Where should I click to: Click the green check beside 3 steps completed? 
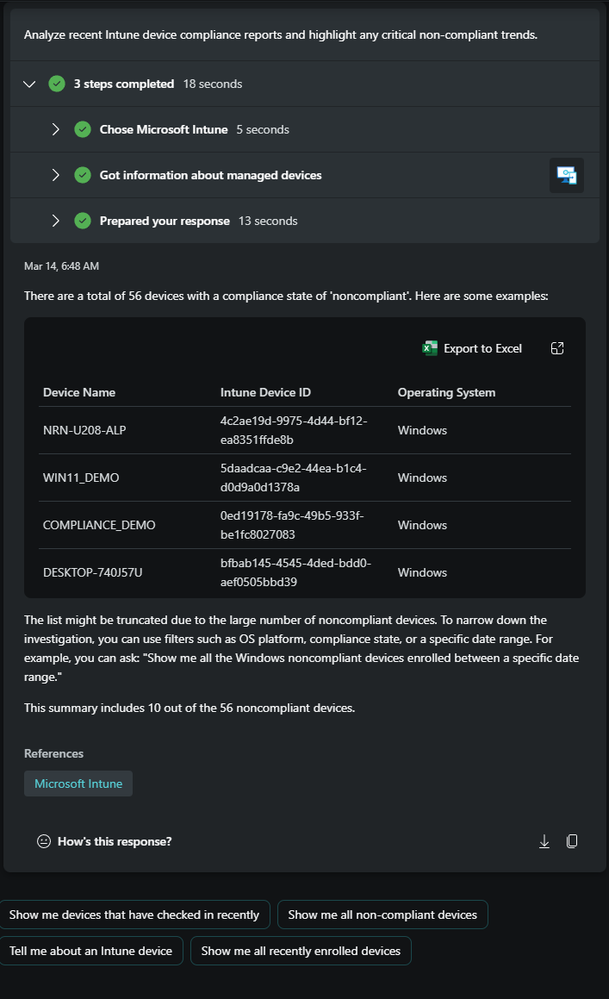pyautogui.click(x=57, y=84)
